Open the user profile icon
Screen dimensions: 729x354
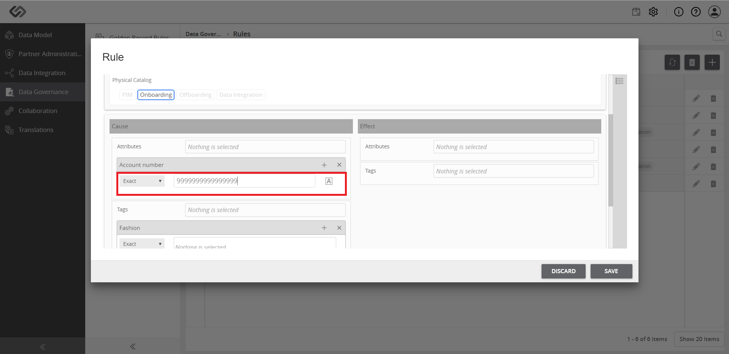(715, 12)
